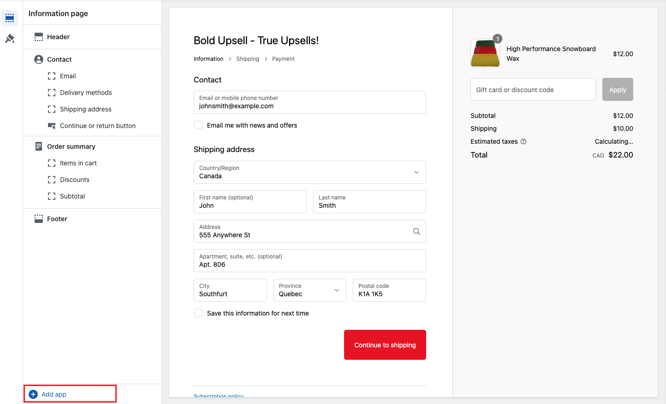Select the Shipping address block icon

pos(52,109)
